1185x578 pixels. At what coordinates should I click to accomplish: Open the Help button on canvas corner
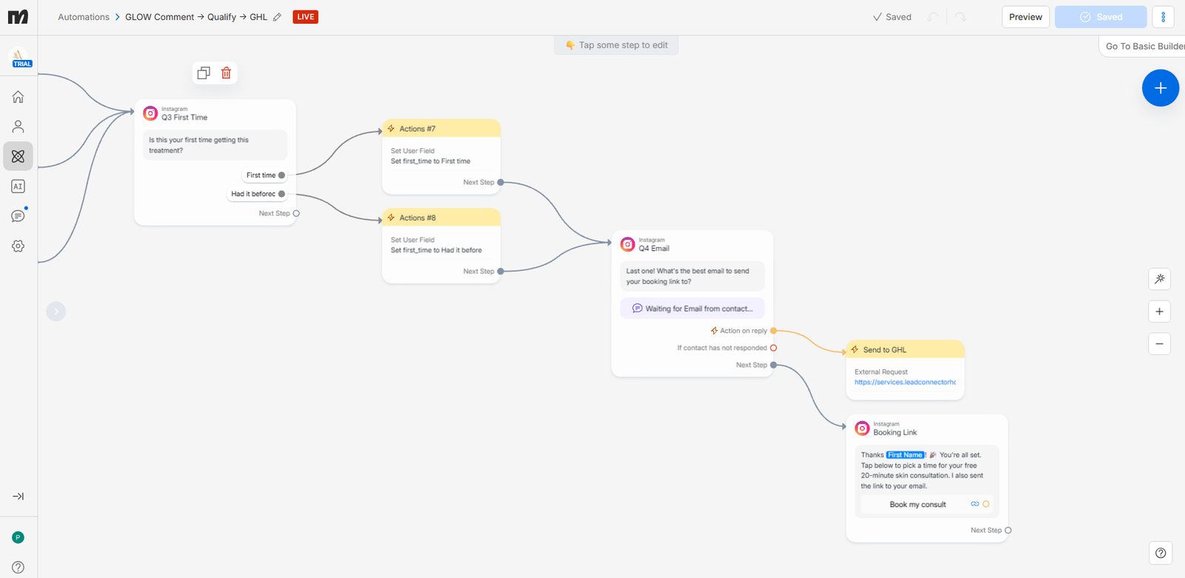pyautogui.click(x=1161, y=553)
